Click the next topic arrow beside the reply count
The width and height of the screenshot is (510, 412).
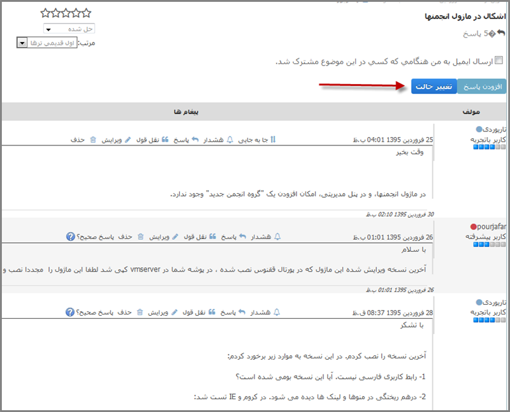[500, 33]
